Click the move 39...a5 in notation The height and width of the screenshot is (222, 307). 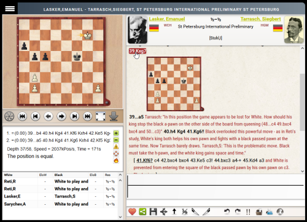(136, 117)
